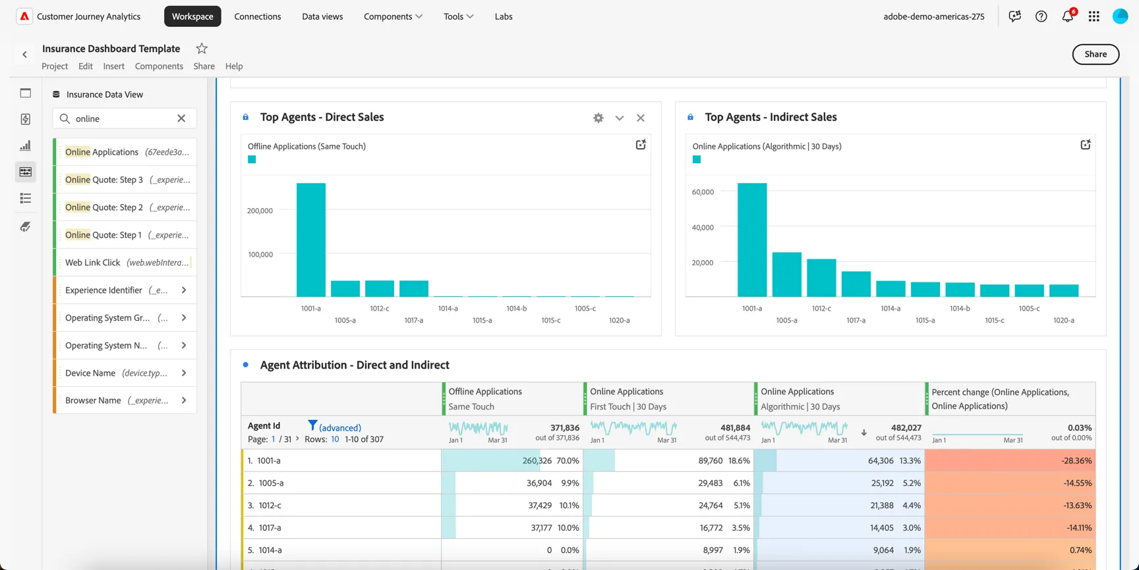Open the app switcher grid icon
1139x570 pixels.
[1094, 16]
